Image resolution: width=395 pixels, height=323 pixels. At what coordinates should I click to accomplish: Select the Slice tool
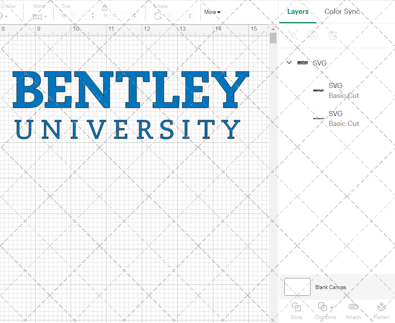[x=296, y=311]
